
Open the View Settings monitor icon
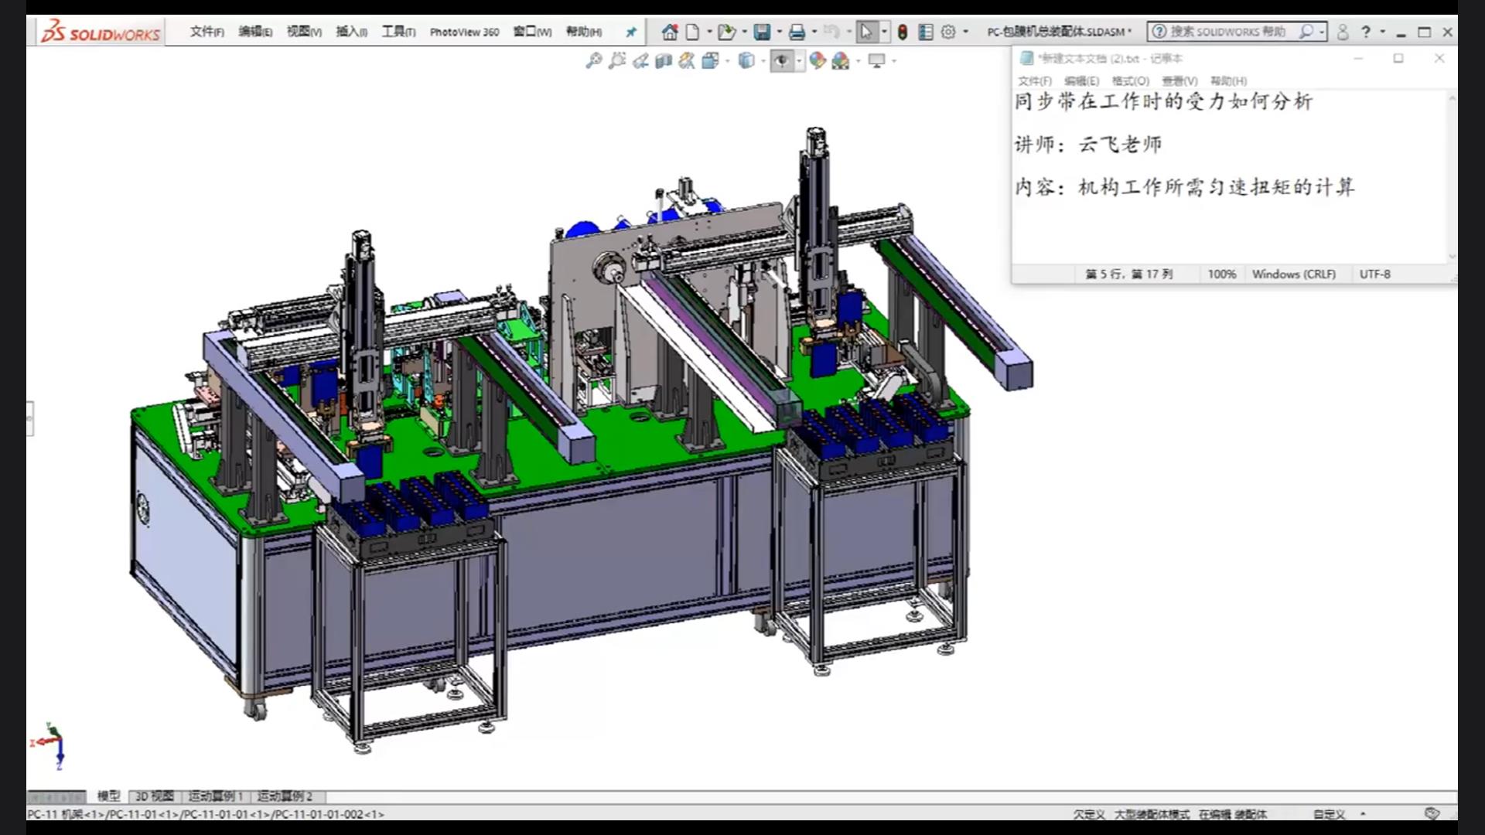point(876,60)
